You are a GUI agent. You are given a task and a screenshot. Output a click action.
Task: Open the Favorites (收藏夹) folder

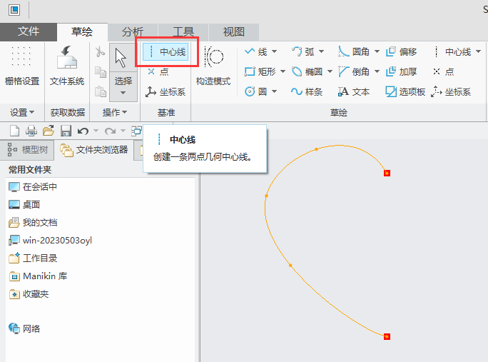click(x=29, y=294)
